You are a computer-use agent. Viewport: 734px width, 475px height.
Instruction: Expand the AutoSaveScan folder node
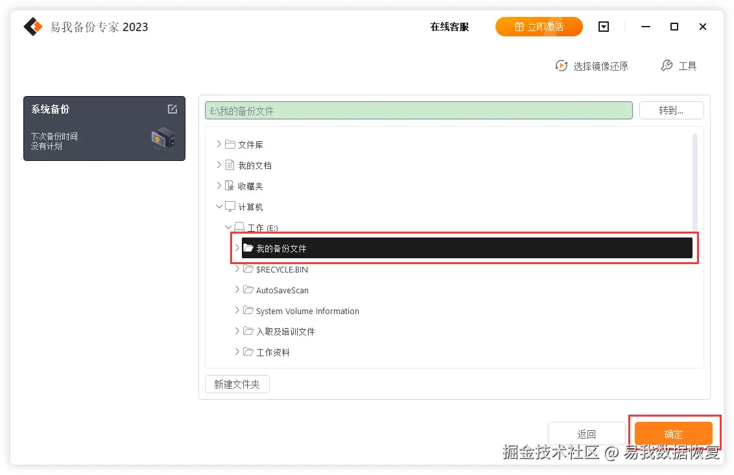(x=237, y=289)
